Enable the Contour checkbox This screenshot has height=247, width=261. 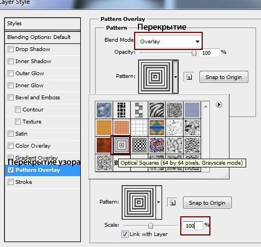18,109
